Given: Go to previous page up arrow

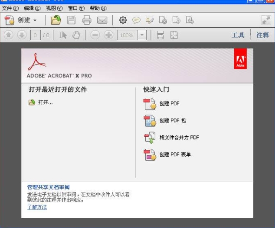Looking at the screenshot, I should tap(8, 35).
